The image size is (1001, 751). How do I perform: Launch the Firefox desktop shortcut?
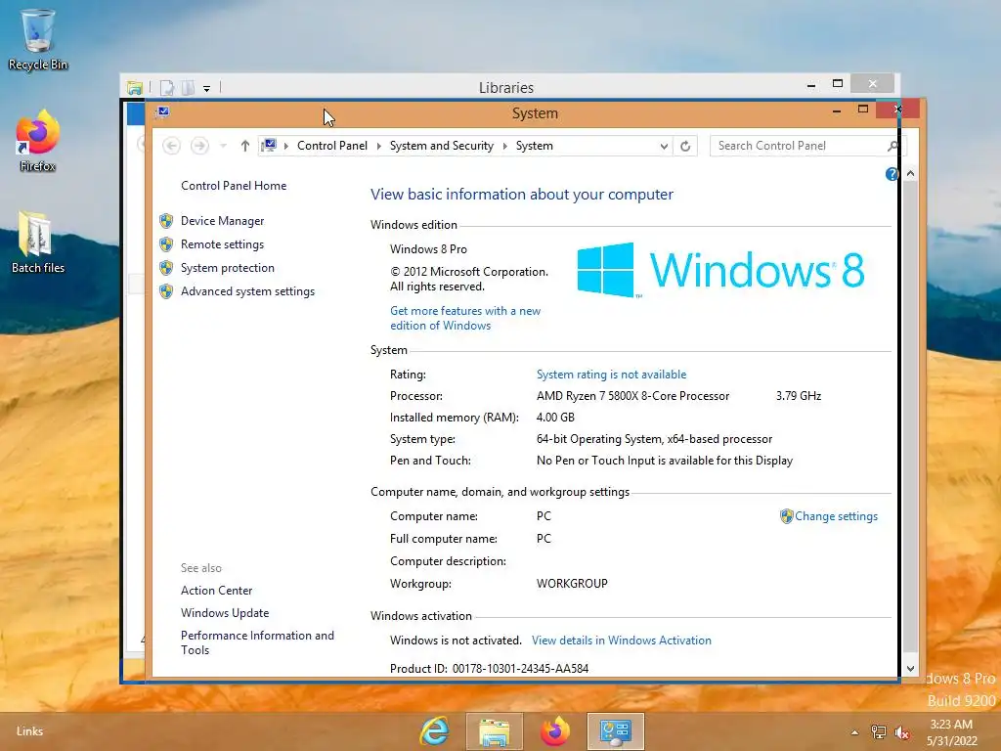point(38,141)
